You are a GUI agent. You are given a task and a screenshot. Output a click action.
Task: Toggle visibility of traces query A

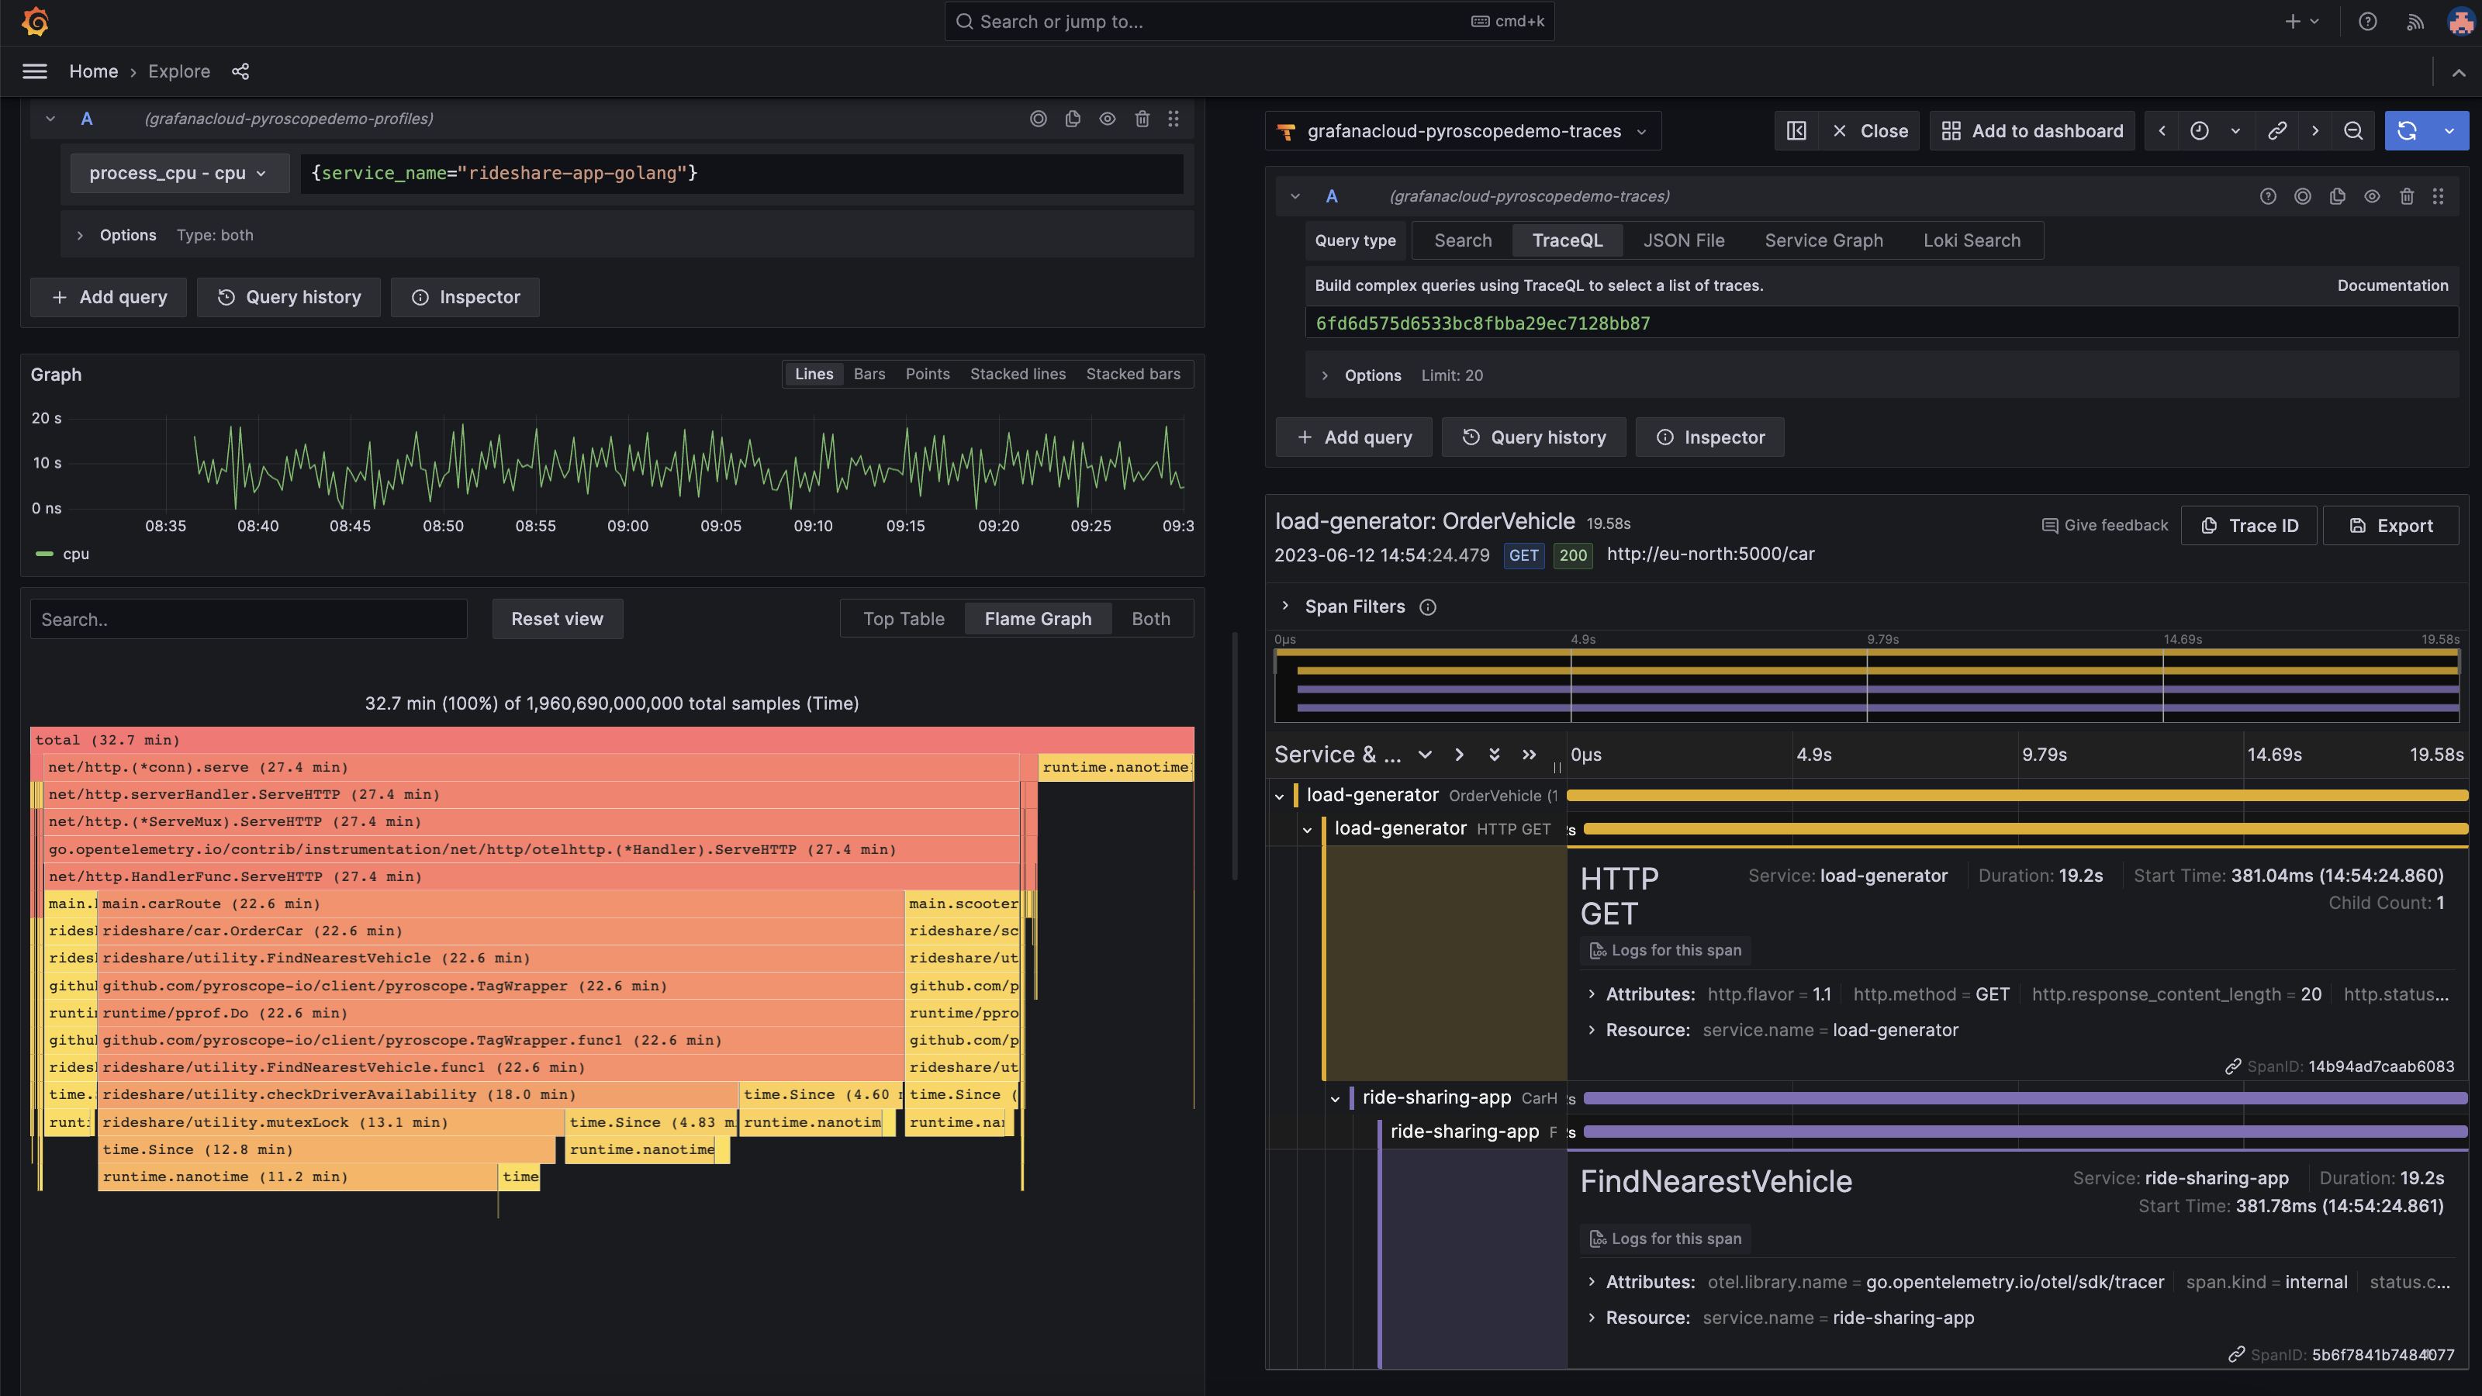pyautogui.click(x=2371, y=196)
